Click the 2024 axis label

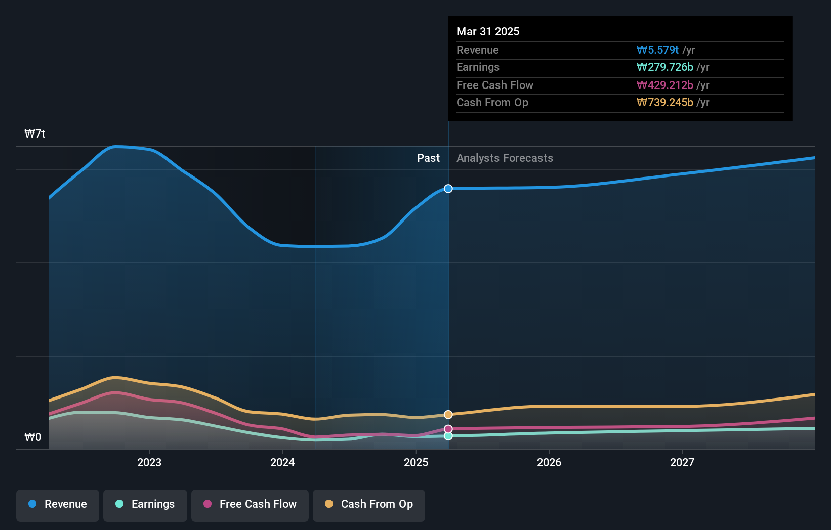pyautogui.click(x=282, y=462)
